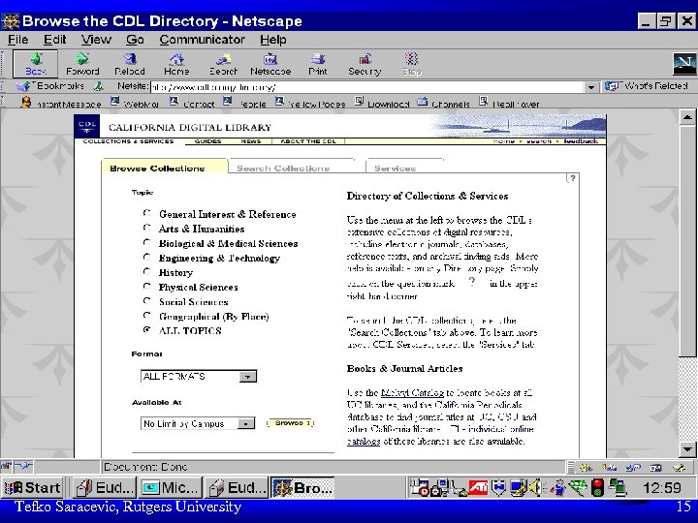This screenshot has width=698, height=523.
Task: Click the Forward navigation icon
Action: pos(82,64)
